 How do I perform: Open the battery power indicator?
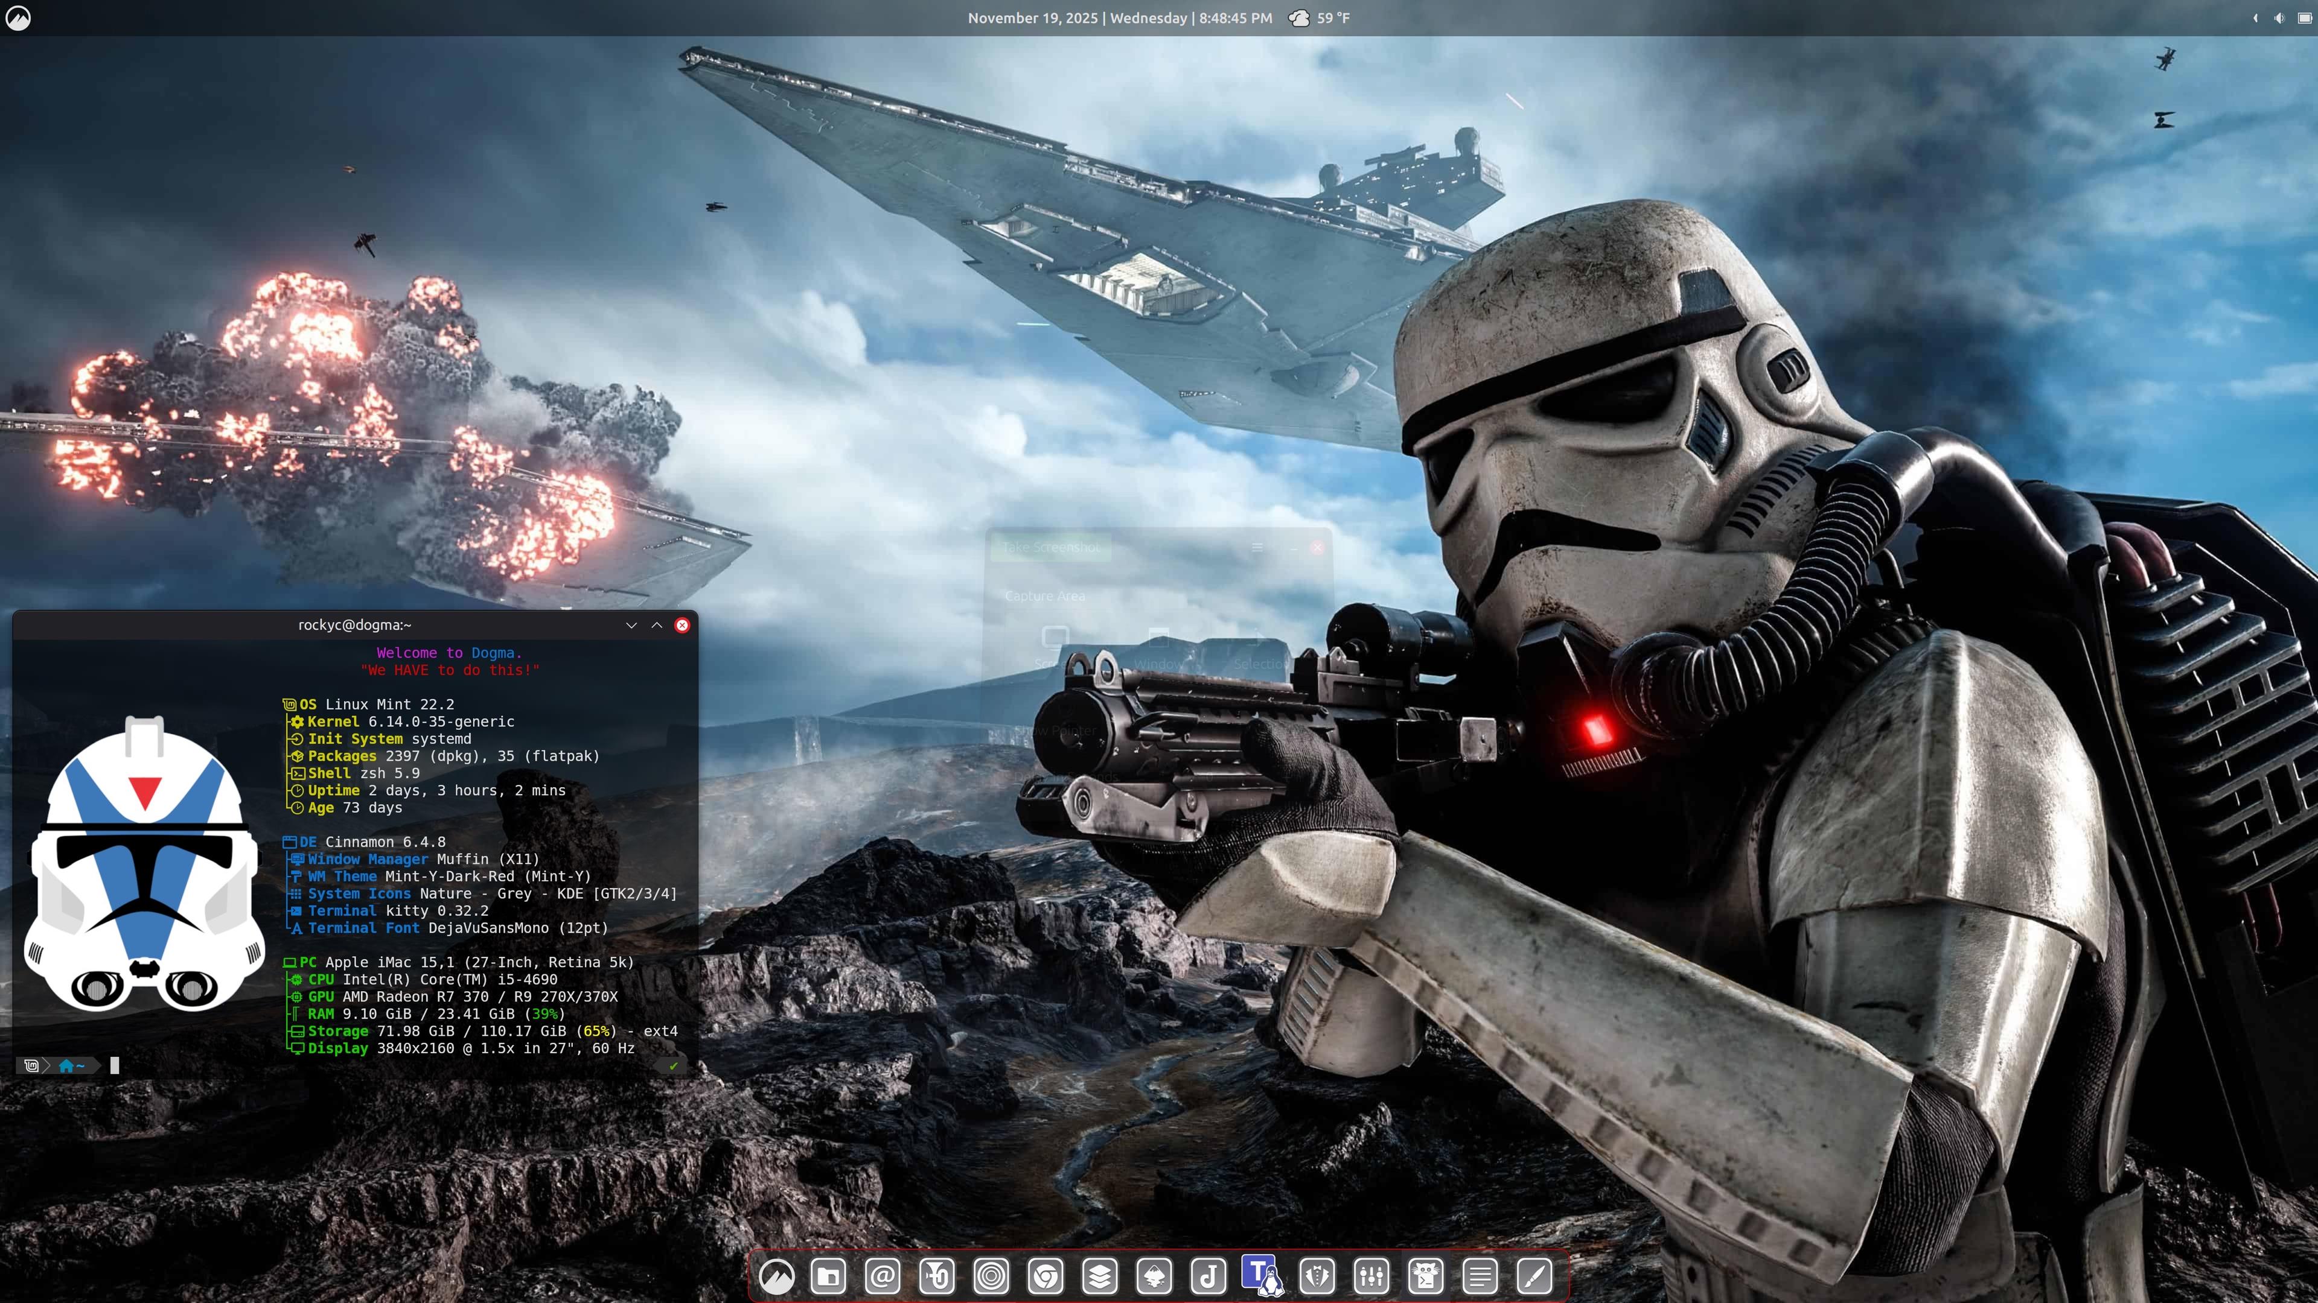(2305, 18)
